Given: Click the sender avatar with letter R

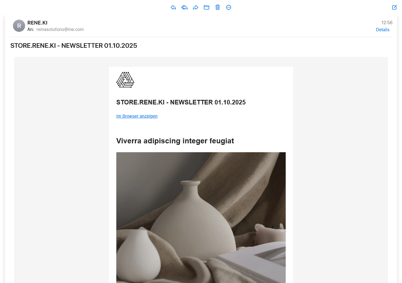Looking at the screenshot, I should [19, 26].
